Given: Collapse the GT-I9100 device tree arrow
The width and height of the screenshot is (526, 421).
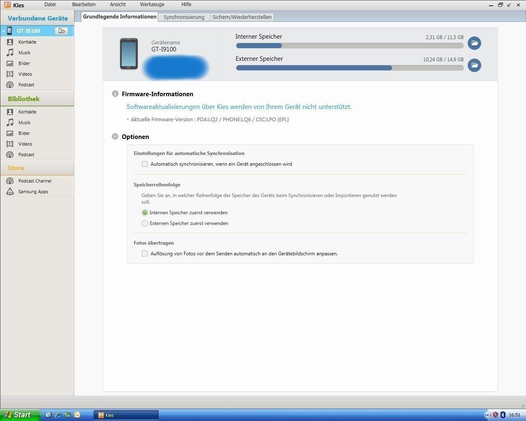Looking at the screenshot, I should coord(3,31).
